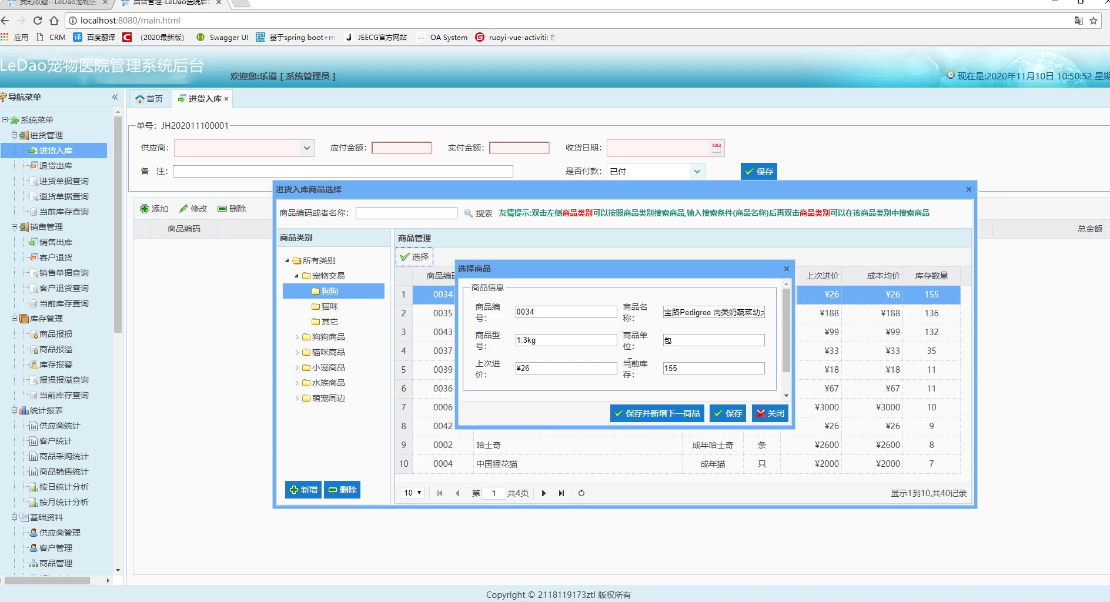Collapse the navigation menu panel
Image resolution: width=1110 pixels, height=602 pixels.
click(x=115, y=97)
